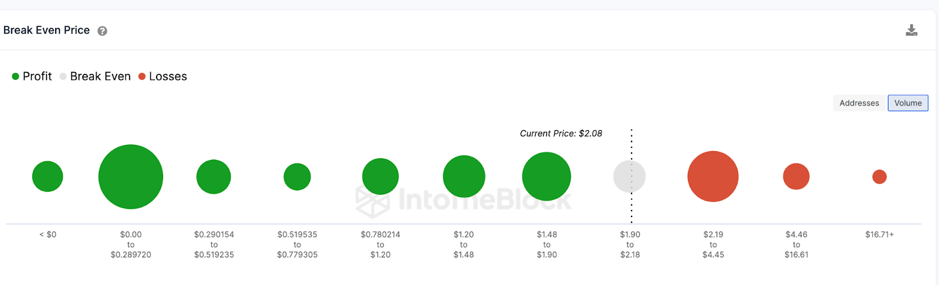Click the green Profit legend dot
The image size is (939, 285).
[x=16, y=76]
